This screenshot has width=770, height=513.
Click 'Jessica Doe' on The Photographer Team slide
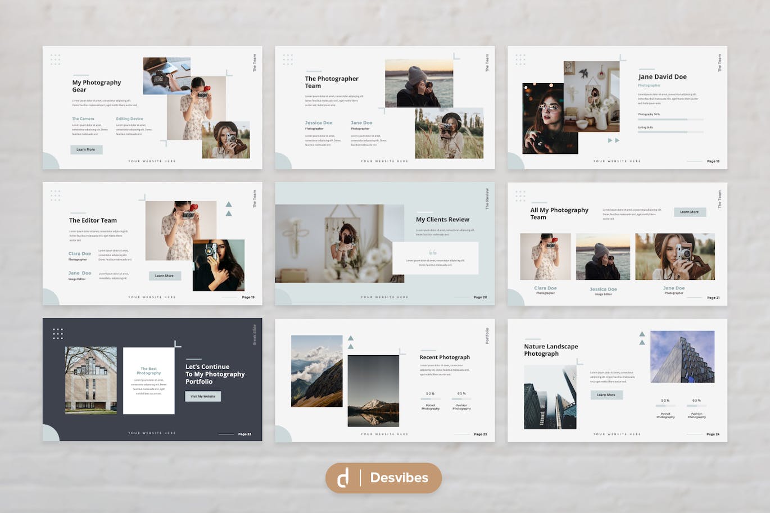click(319, 122)
